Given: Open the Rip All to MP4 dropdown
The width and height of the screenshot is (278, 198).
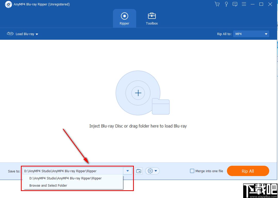Looking at the screenshot, I should [x=251, y=34].
